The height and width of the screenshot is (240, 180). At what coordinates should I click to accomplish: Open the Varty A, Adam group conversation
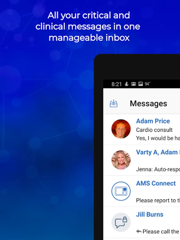click(x=158, y=152)
